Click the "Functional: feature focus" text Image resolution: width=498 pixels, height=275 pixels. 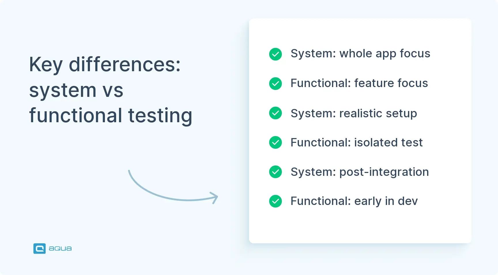tap(359, 83)
